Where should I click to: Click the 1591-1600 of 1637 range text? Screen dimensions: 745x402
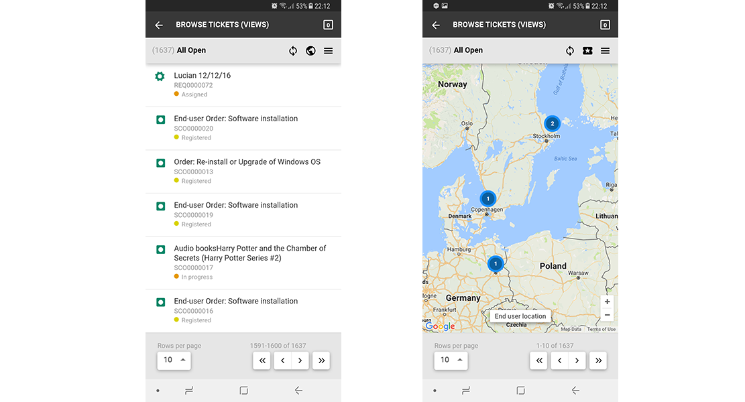278,346
